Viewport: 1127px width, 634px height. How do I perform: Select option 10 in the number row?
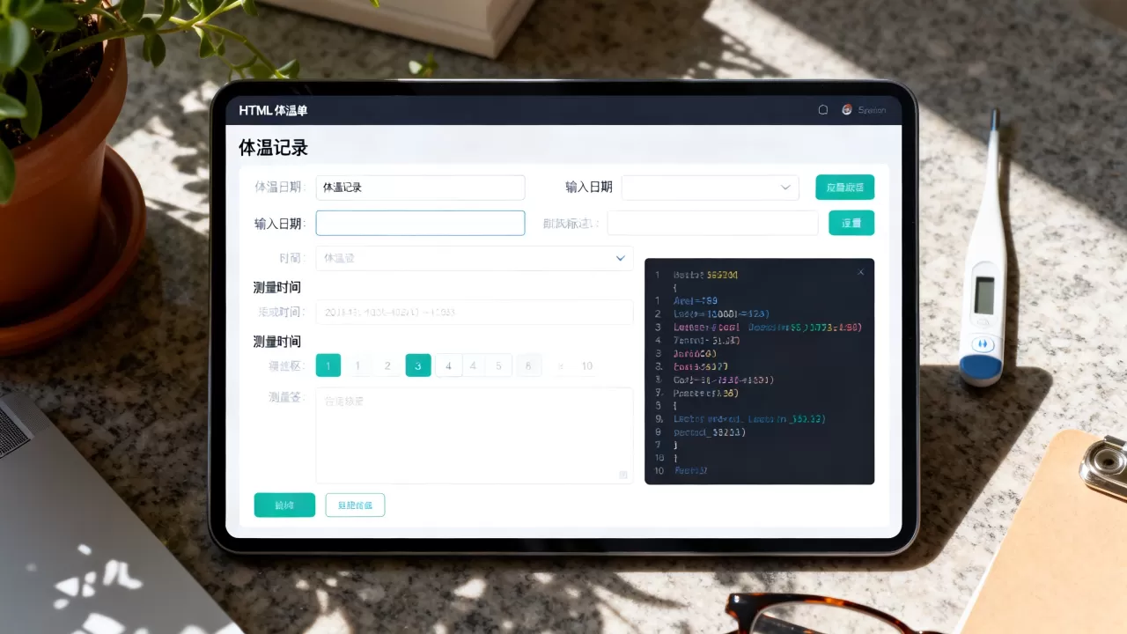[x=587, y=365]
